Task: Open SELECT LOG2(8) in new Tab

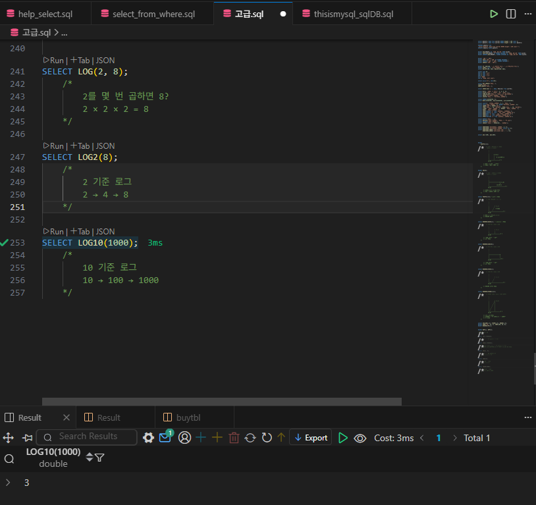Action: pos(80,146)
